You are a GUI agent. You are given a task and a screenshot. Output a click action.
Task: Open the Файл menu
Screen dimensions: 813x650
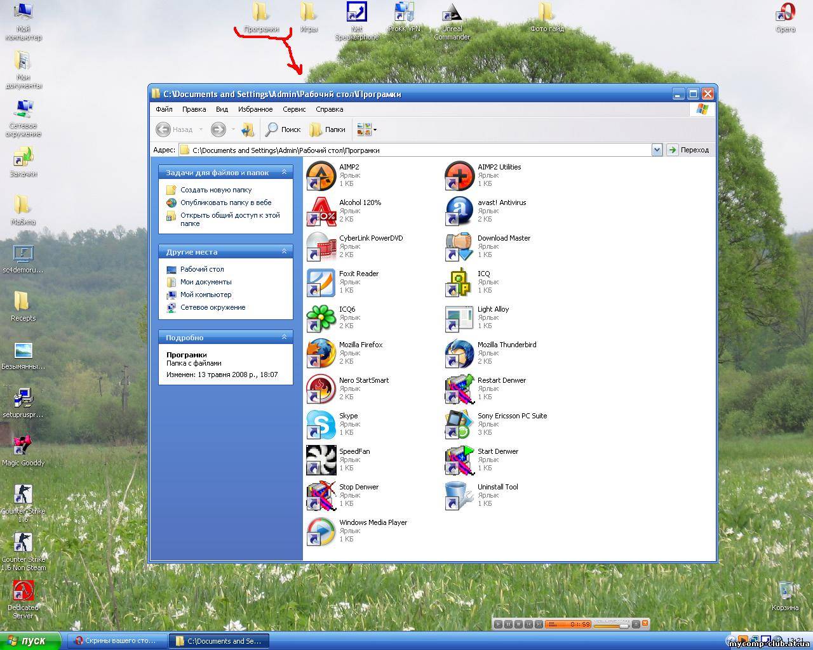[164, 109]
